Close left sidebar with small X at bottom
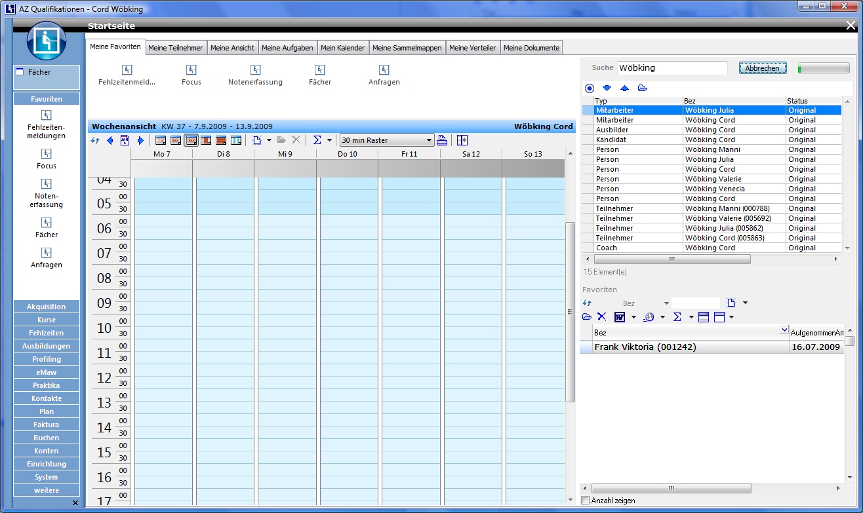The width and height of the screenshot is (863, 513). pos(75,503)
